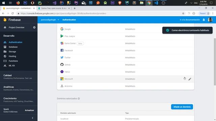Reload the current page

click(x=12, y=13)
